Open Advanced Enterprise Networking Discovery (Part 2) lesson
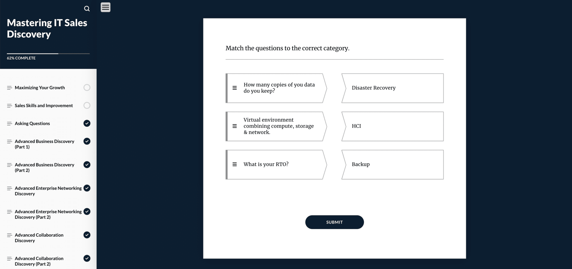The height and width of the screenshot is (269, 572). pos(48,214)
